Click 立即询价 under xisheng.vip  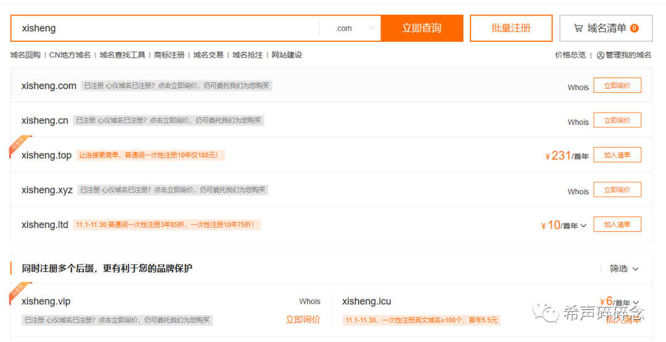[x=303, y=319]
